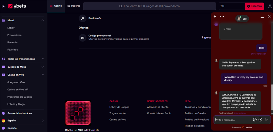Collapse the Menú section chevron
This screenshot has height=132, width=273.
(x=43, y=20)
